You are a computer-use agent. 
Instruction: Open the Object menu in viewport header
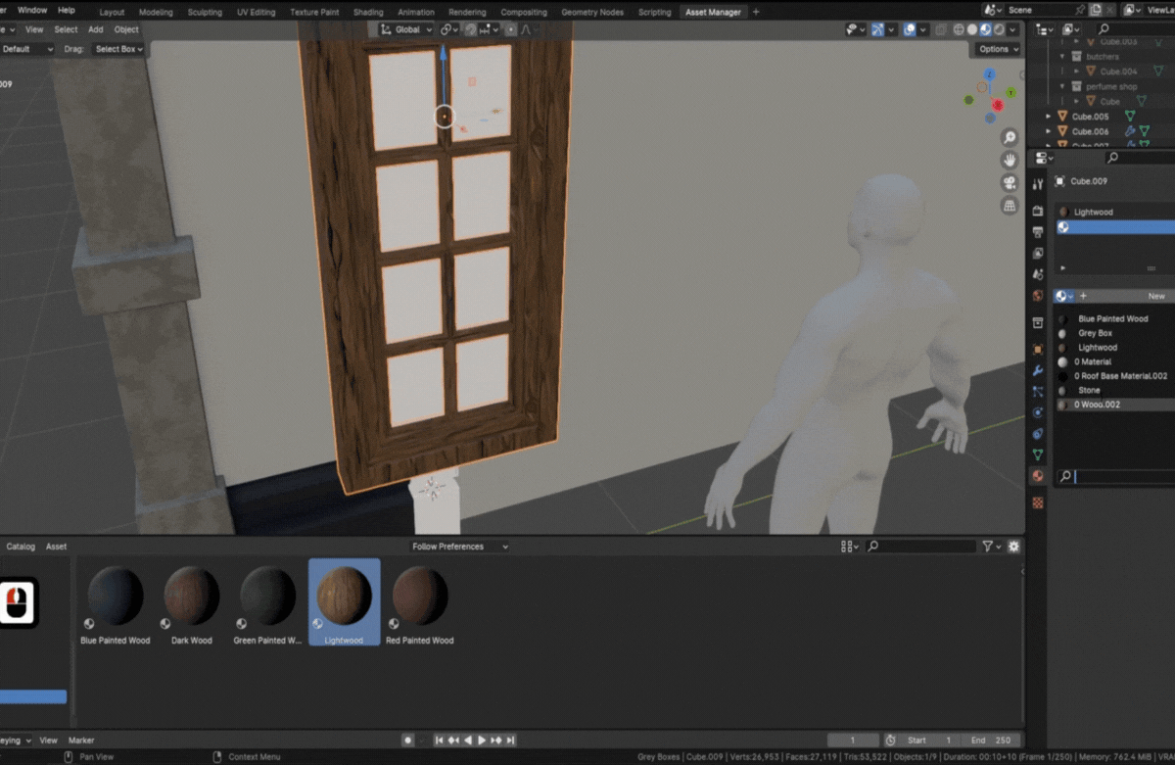[x=126, y=29]
